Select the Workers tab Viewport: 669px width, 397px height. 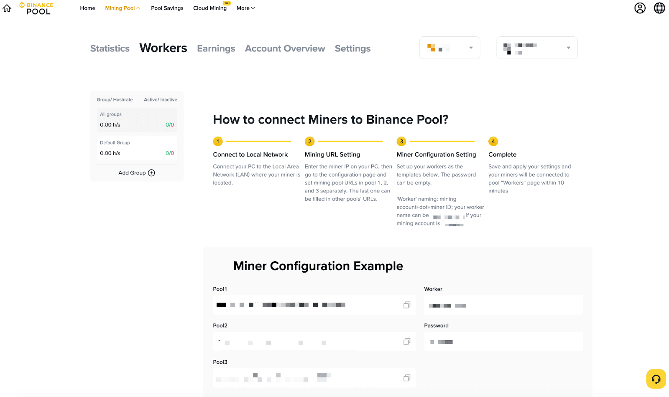(x=163, y=48)
